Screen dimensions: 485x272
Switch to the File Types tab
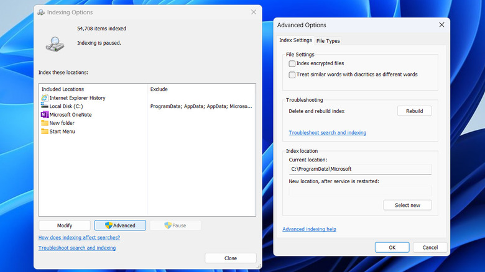(328, 41)
